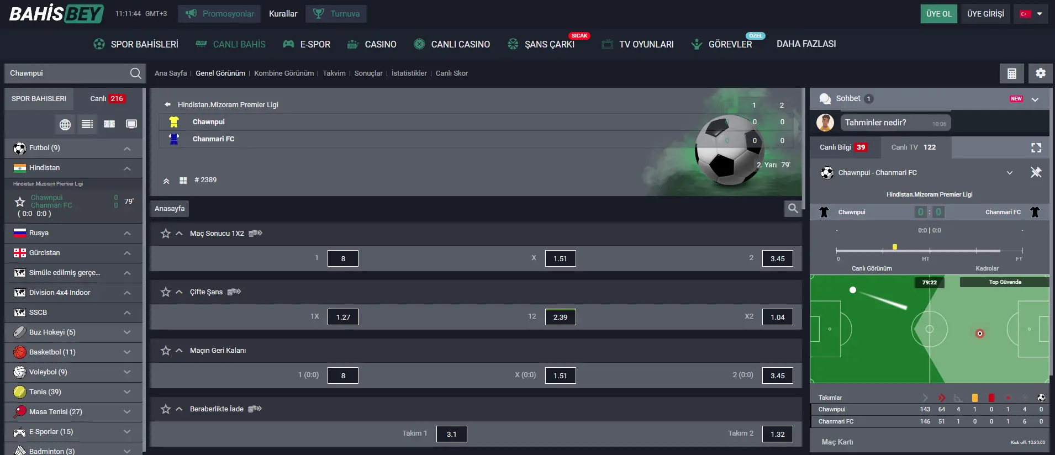The height and width of the screenshot is (455, 1055).
Task: Click the Chawnpui yellow jersey icon in match header
Action: coord(174,122)
